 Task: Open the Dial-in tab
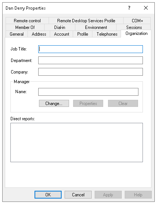point(60,27)
